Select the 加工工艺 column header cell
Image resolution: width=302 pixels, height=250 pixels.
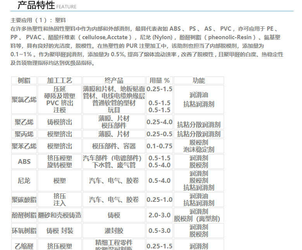tap(60, 80)
